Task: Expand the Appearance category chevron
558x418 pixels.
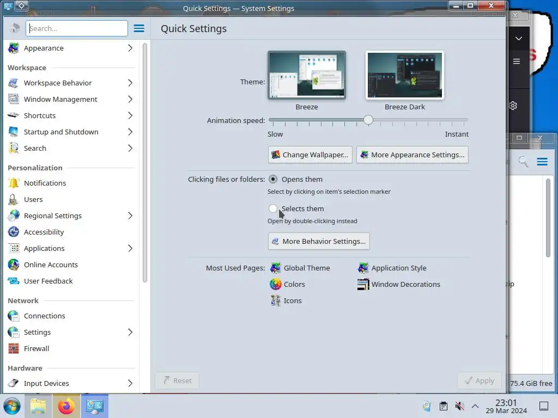Action: 130,48
